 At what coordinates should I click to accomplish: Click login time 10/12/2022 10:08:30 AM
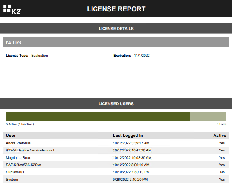coord(132,158)
